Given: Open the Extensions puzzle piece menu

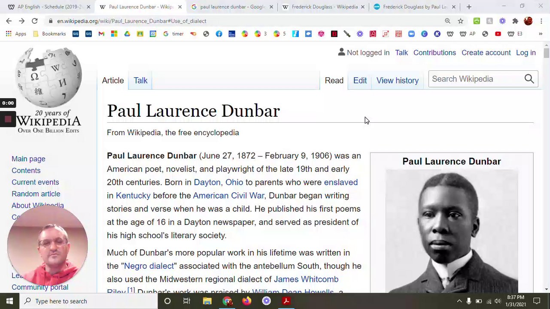Looking at the screenshot, I should pos(515,21).
